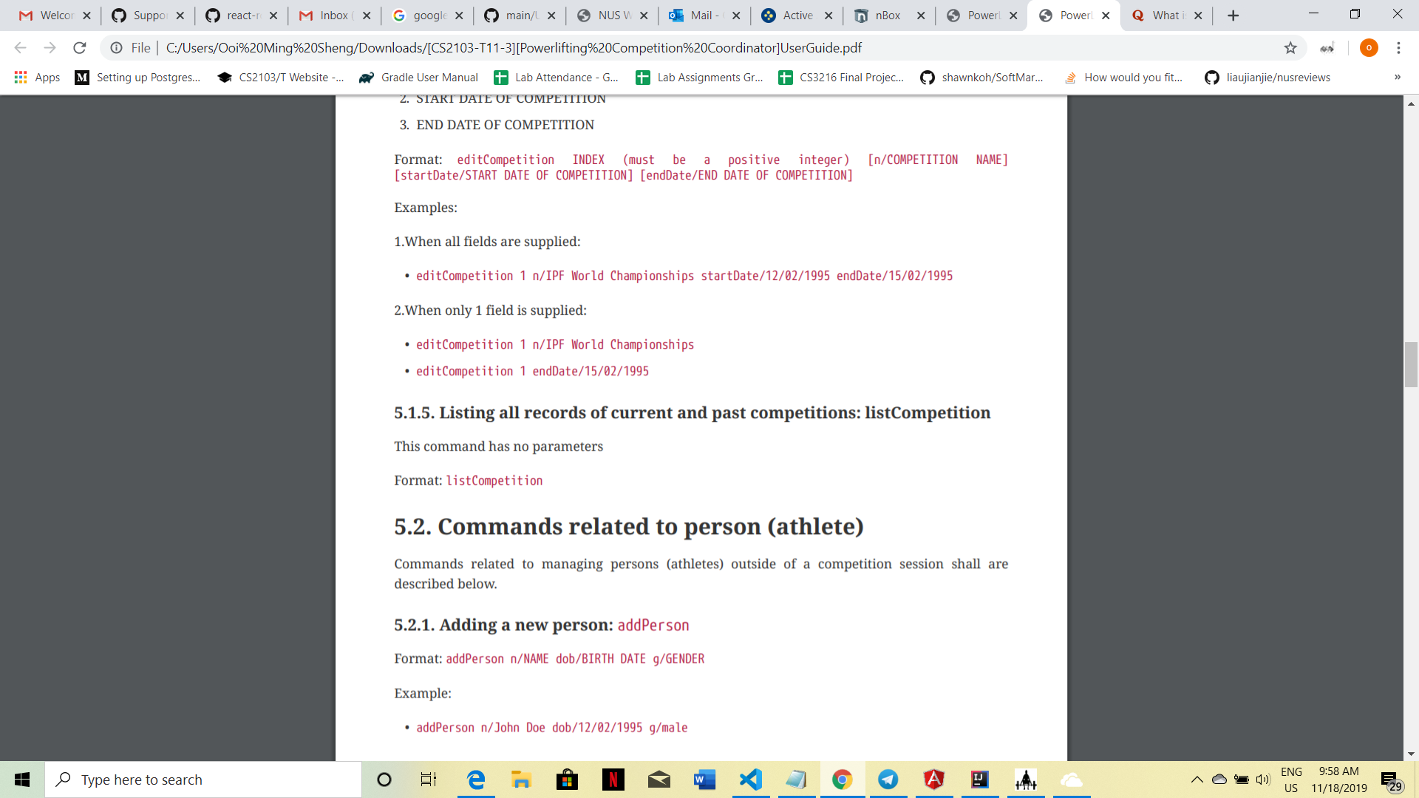1419x798 pixels.
Task: Open Netflix app in taskbar
Action: point(613,780)
